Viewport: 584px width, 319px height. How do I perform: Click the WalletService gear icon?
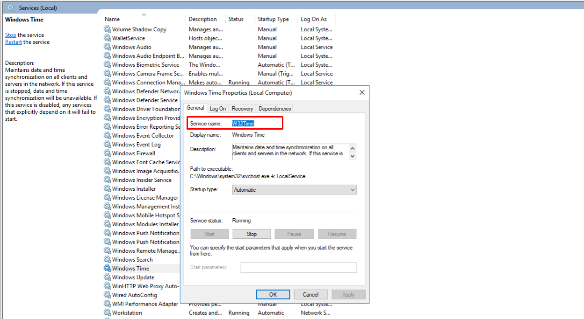pos(108,38)
